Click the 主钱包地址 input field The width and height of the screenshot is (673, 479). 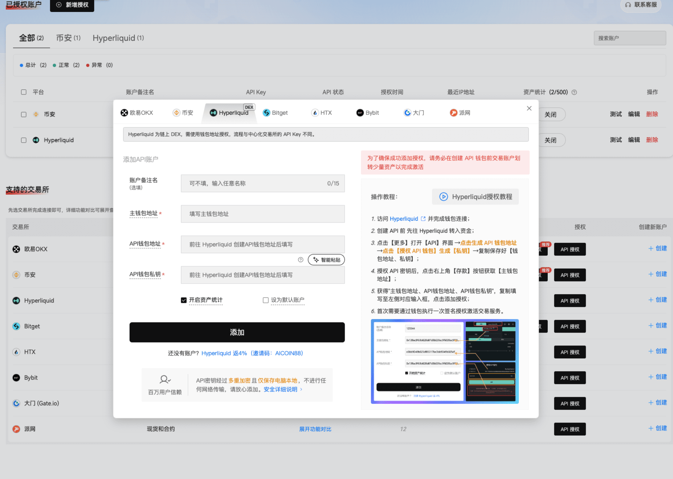(x=263, y=214)
